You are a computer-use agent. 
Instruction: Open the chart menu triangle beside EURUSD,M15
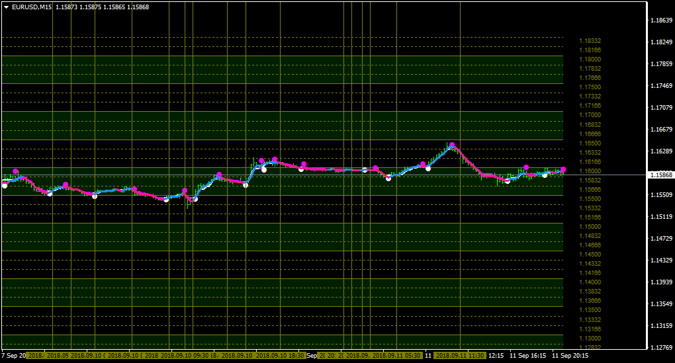pos(7,7)
